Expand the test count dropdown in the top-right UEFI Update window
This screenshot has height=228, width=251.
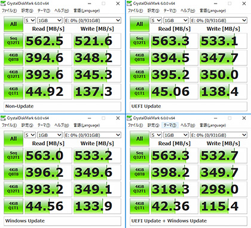pos(156,20)
